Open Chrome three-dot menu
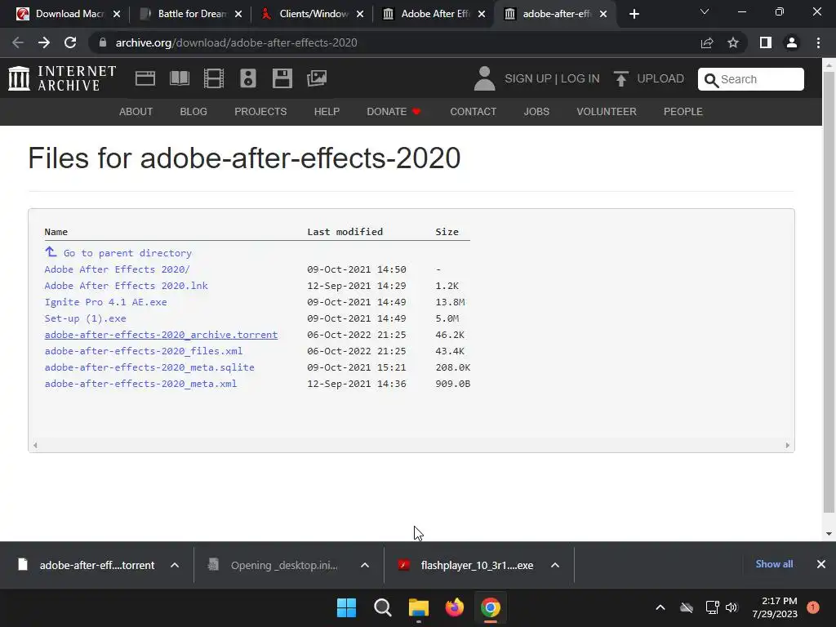836x627 pixels. click(818, 42)
